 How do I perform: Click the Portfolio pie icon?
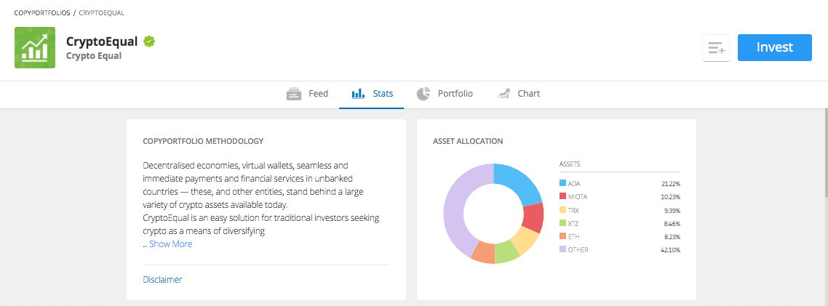coord(423,94)
